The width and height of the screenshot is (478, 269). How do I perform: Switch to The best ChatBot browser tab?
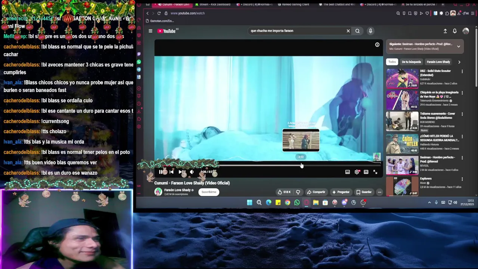point(336,4)
